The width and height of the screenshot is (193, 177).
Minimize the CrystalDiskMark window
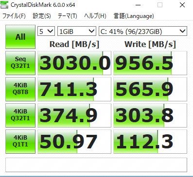tap(138, 5)
